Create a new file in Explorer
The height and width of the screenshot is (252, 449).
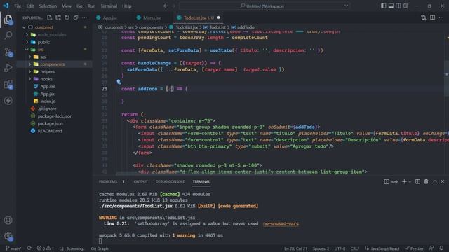pyautogui.click(x=50, y=17)
